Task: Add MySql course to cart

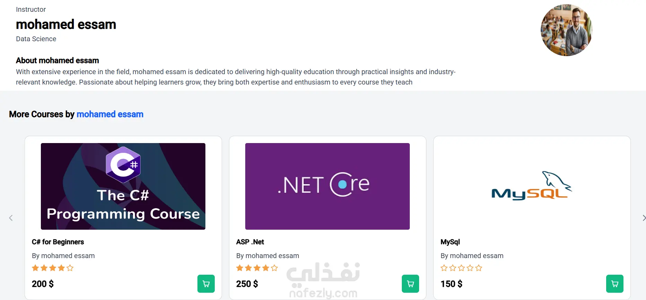Action: (615, 284)
